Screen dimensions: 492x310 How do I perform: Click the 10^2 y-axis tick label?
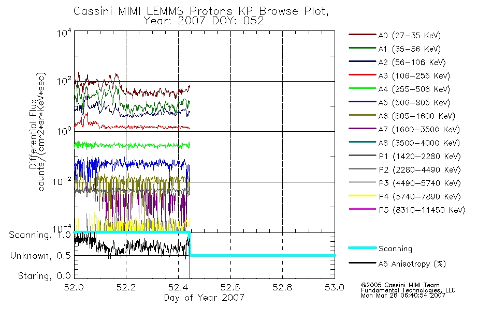64,82
